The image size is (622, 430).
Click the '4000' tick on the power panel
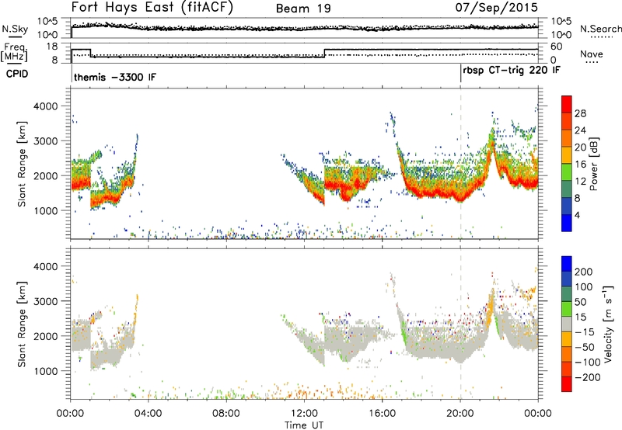click(x=45, y=106)
